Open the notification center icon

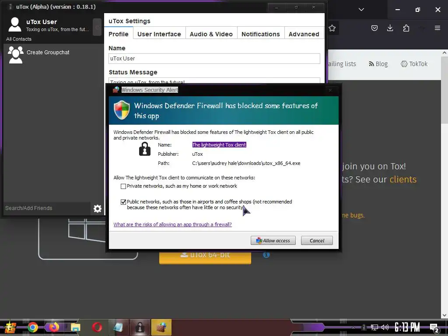coord(434,328)
